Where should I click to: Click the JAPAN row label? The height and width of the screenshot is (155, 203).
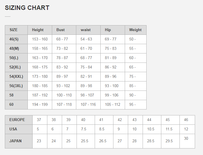15,141
